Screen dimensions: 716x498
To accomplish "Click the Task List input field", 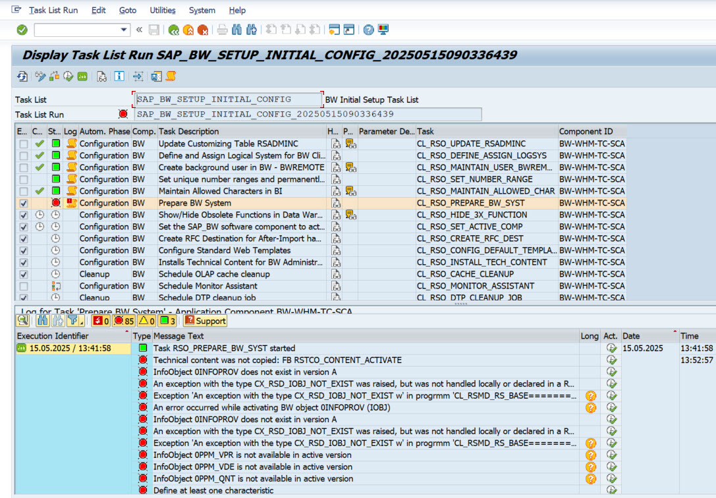I will pyautogui.click(x=228, y=99).
